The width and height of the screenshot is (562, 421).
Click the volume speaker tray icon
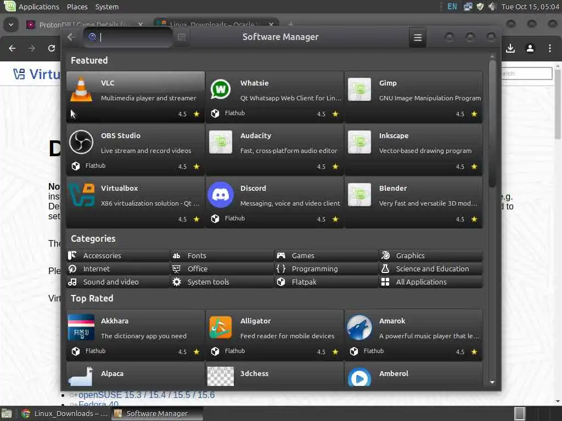(x=492, y=7)
